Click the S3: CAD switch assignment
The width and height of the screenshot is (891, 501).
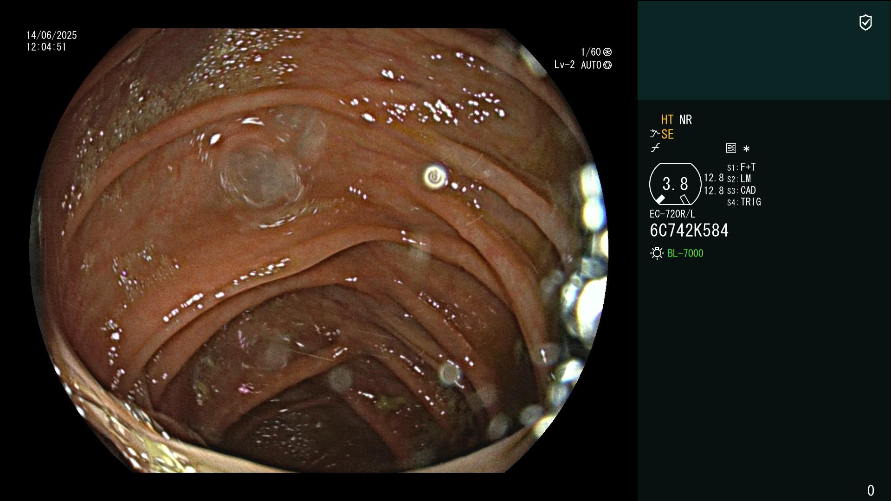(742, 190)
